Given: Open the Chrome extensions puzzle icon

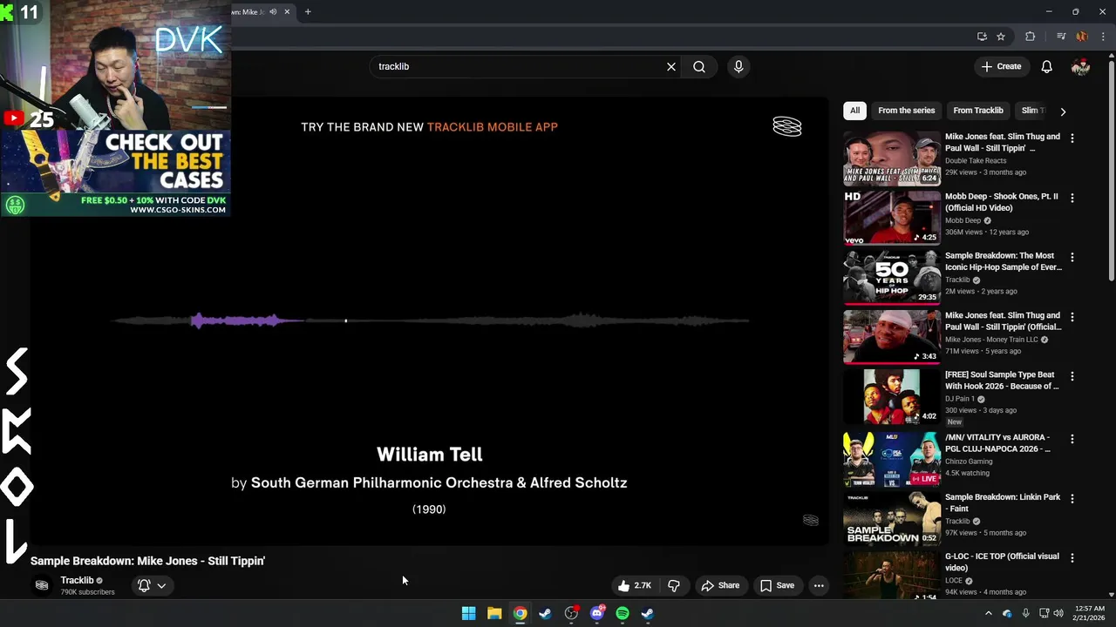Looking at the screenshot, I should [1030, 37].
